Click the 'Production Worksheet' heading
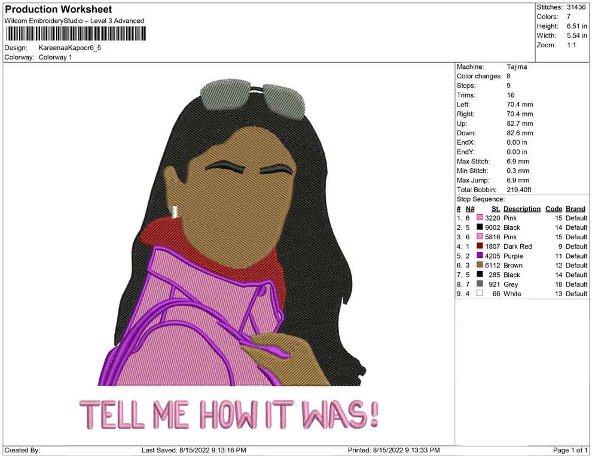 pyautogui.click(x=59, y=10)
